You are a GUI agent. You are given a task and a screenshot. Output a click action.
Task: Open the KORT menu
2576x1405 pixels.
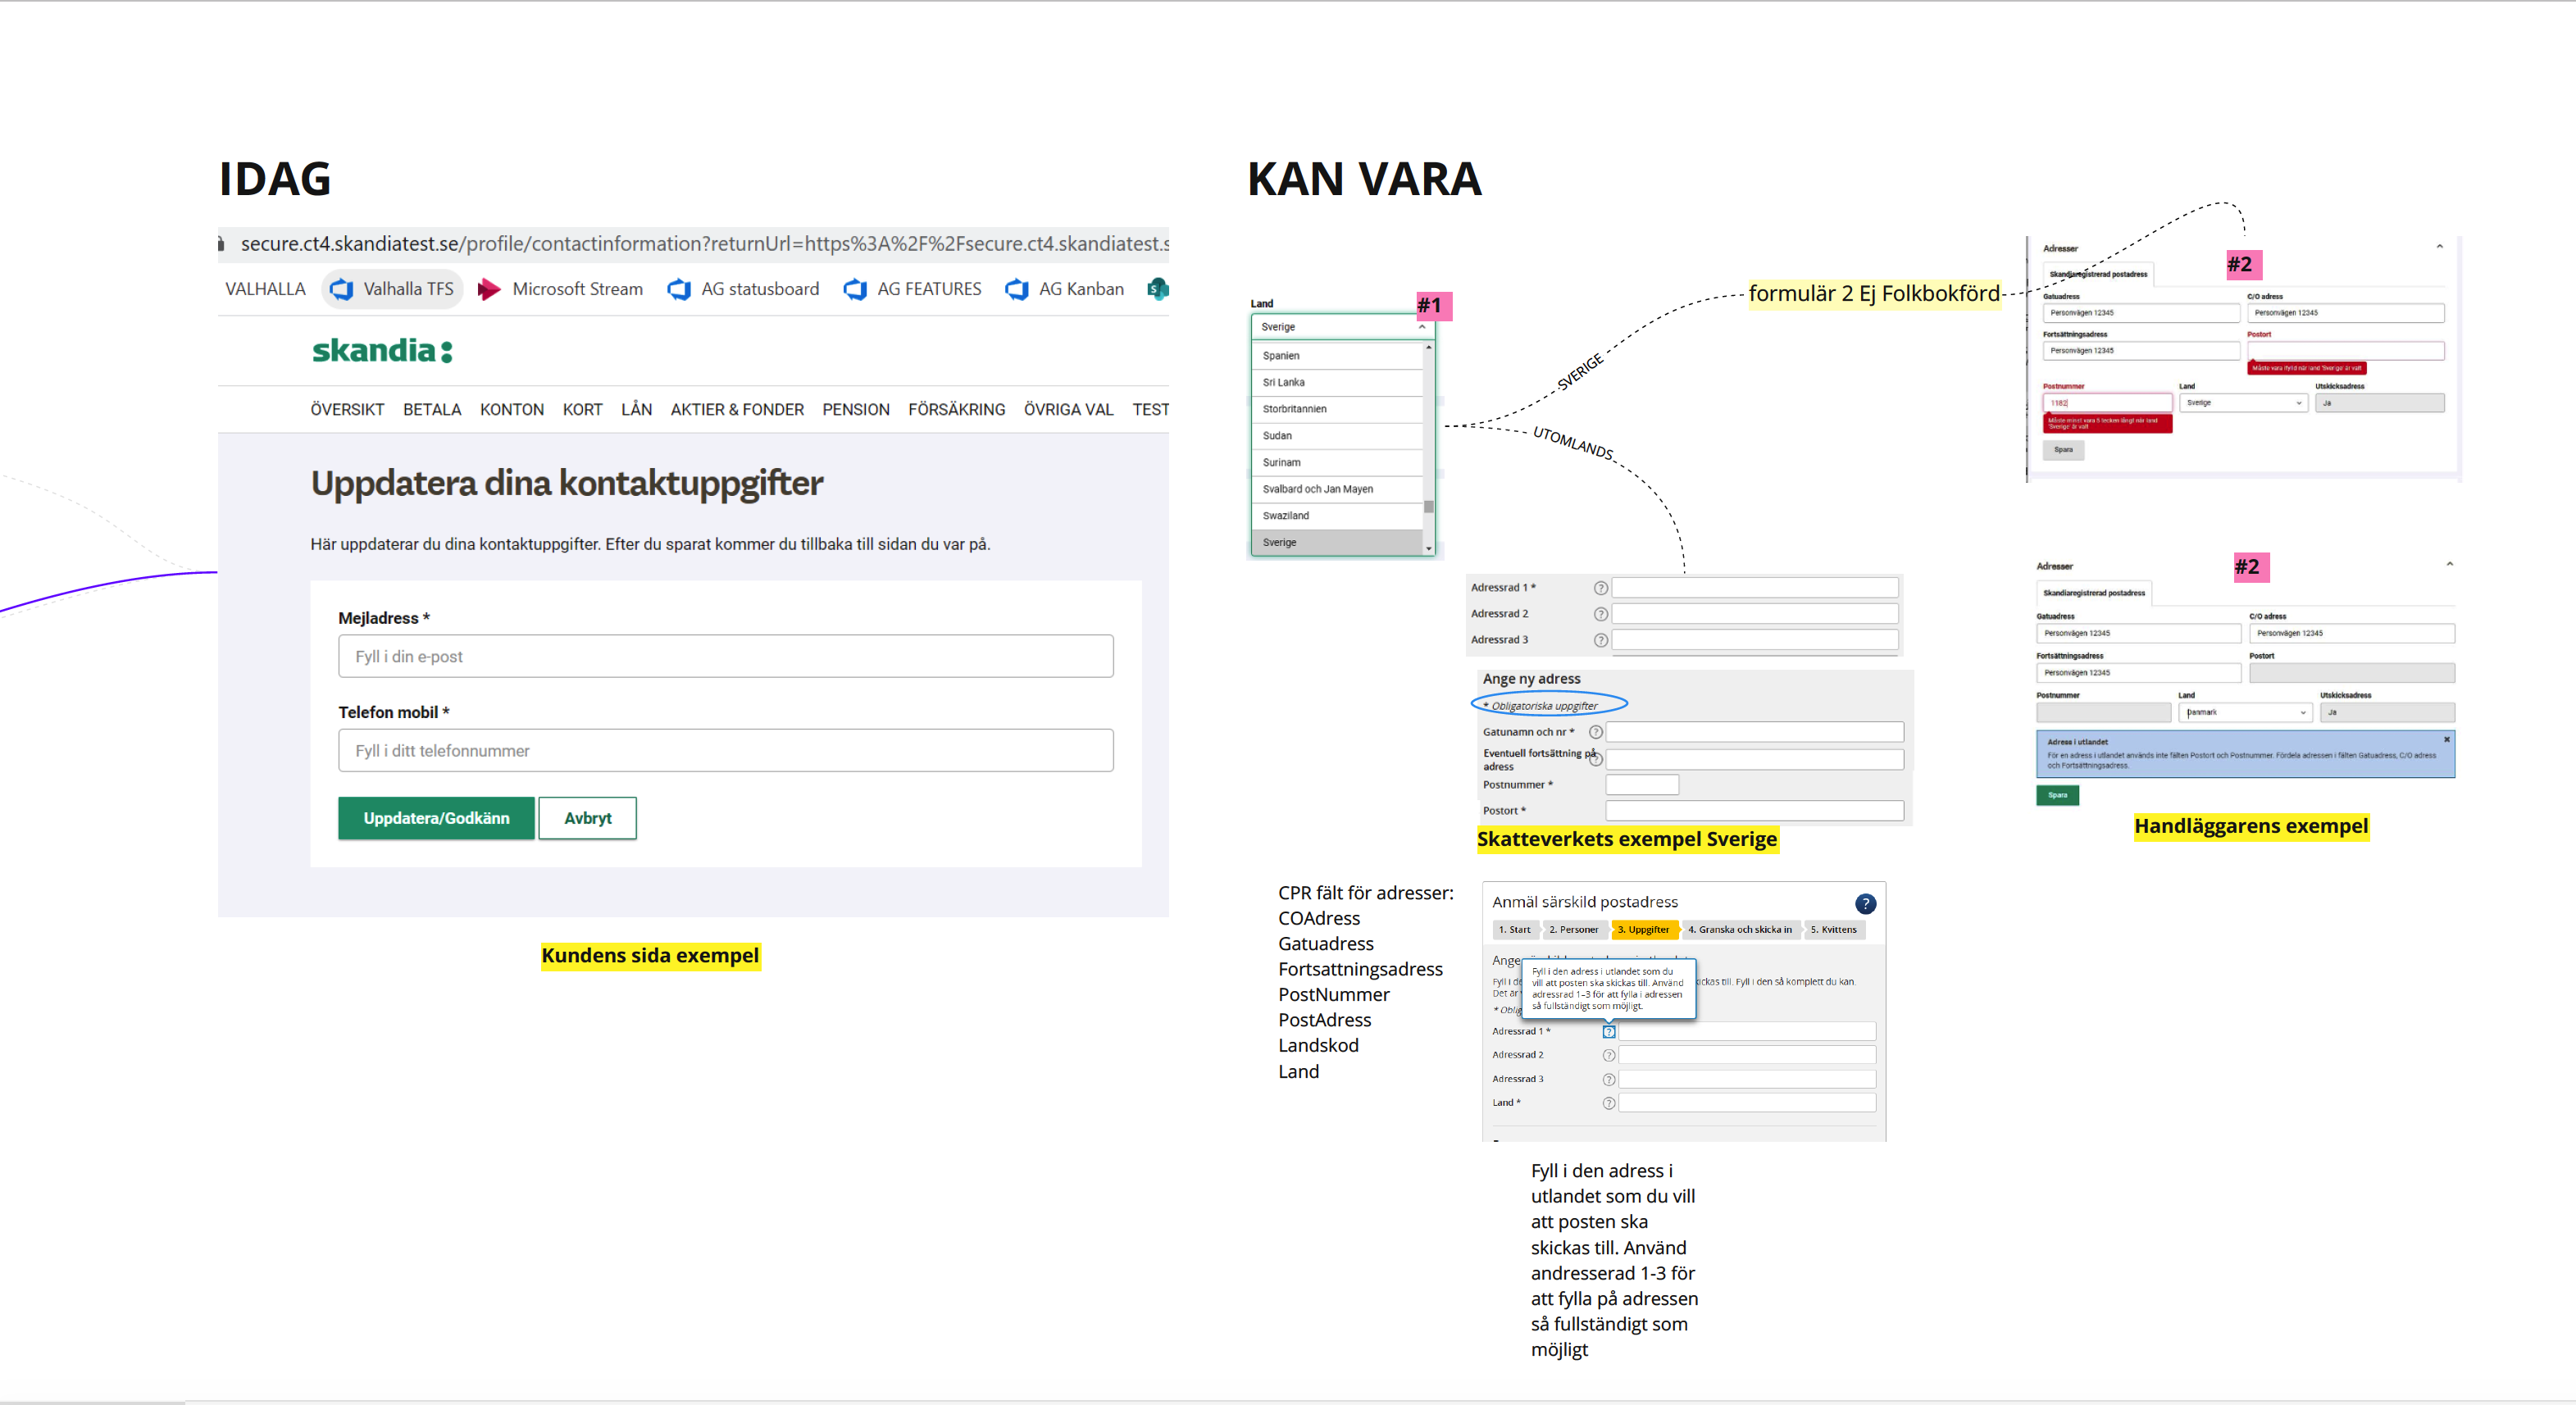pos(582,409)
